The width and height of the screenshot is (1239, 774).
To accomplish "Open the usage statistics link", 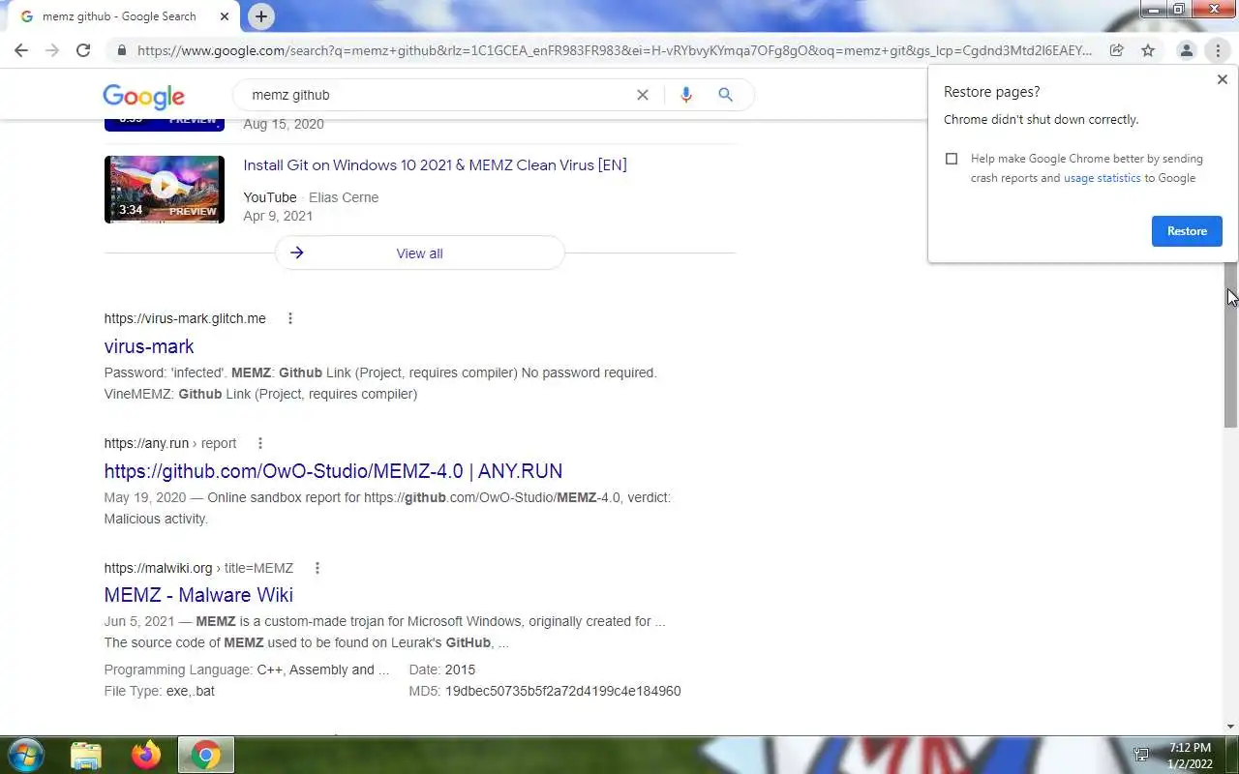I will [1102, 178].
